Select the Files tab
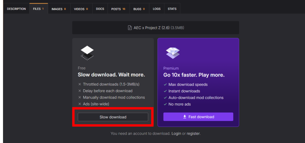This screenshot has height=143, width=305. (x=38, y=9)
